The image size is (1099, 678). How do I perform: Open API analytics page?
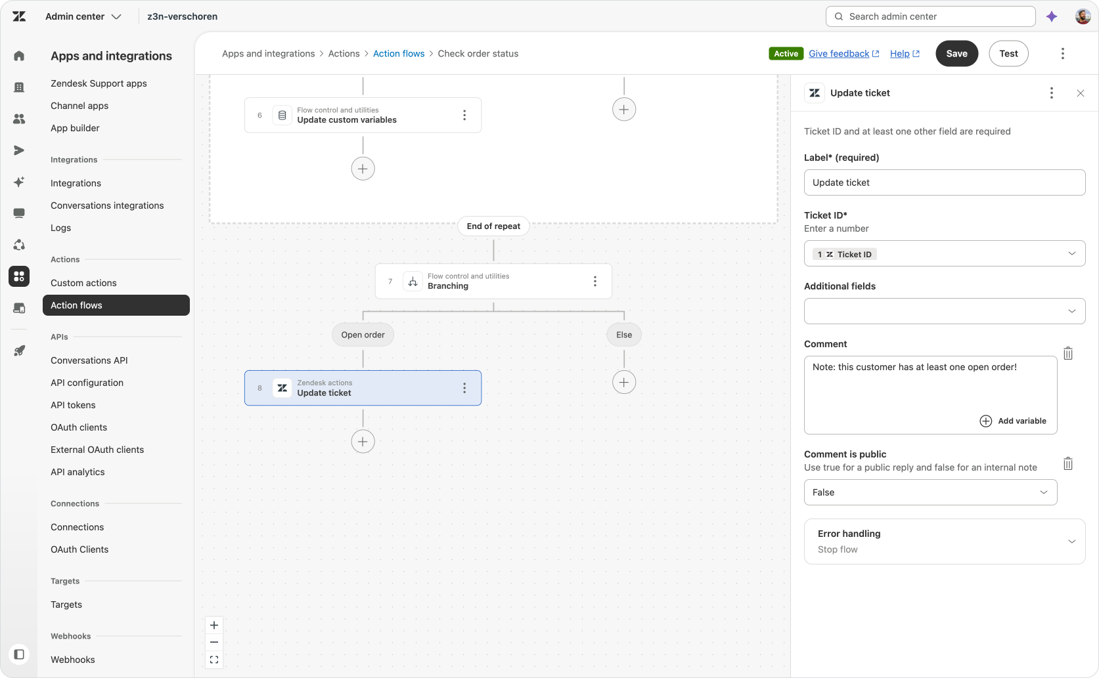(x=78, y=472)
